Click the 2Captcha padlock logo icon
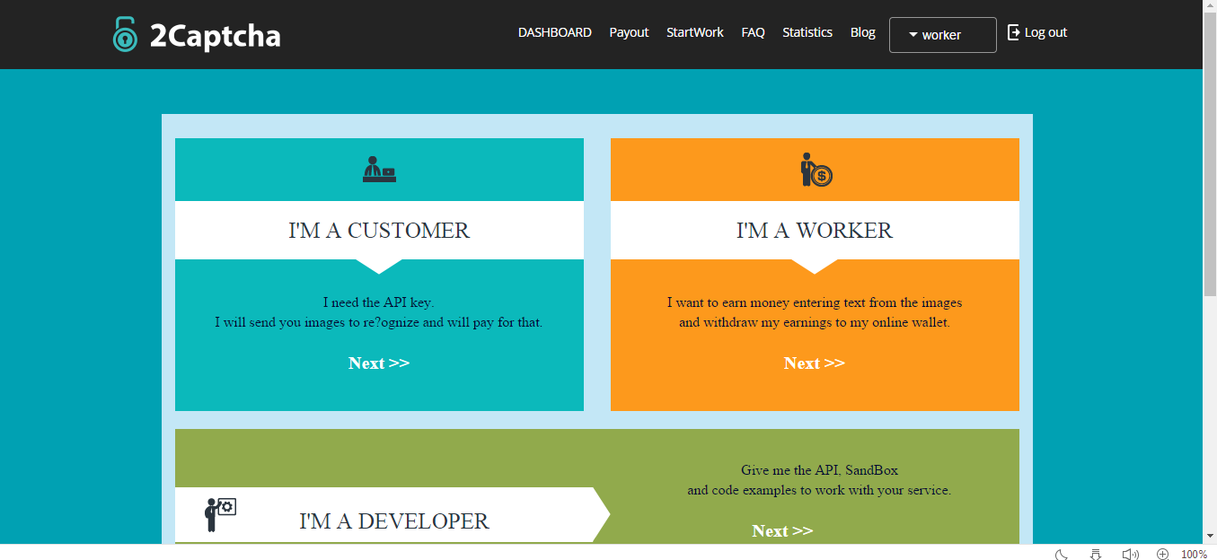The image size is (1217, 560). point(125,34)
